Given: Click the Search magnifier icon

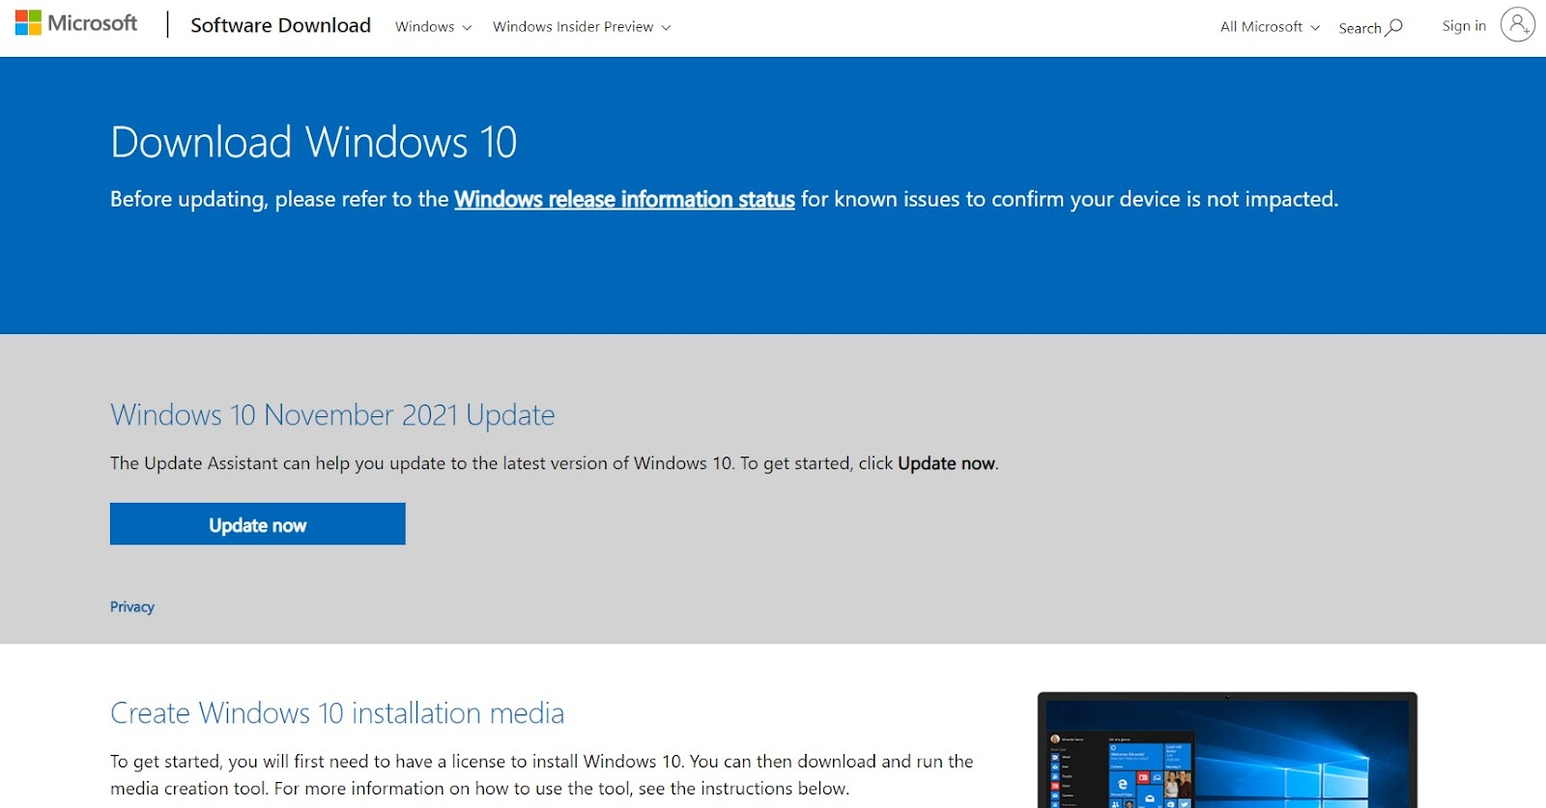Looking at the screenshot, I should tap(1394, 27).
